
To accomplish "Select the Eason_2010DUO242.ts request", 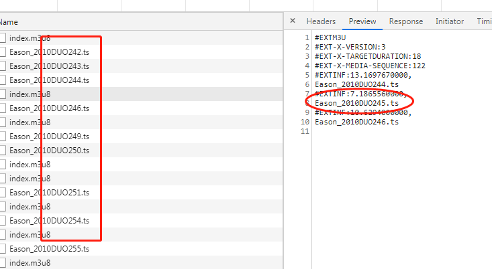I will pos(141,52).
